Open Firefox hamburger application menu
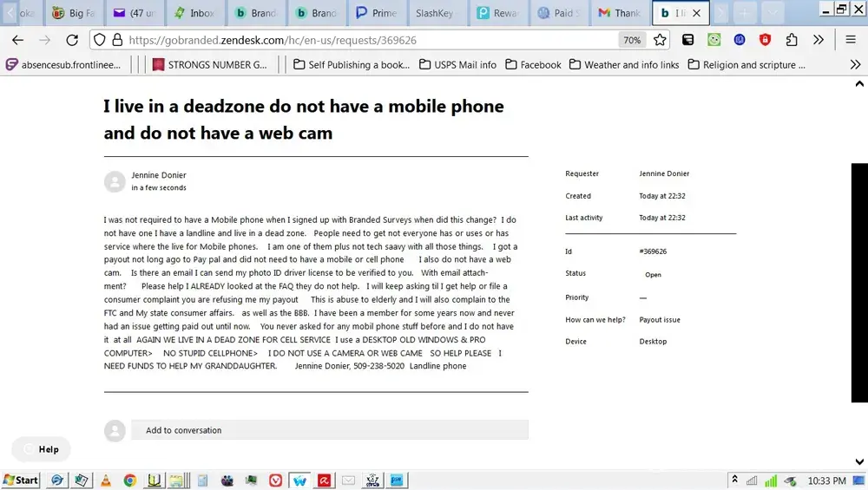The width and height of the screenshot is (868, 490). [852, 40]
